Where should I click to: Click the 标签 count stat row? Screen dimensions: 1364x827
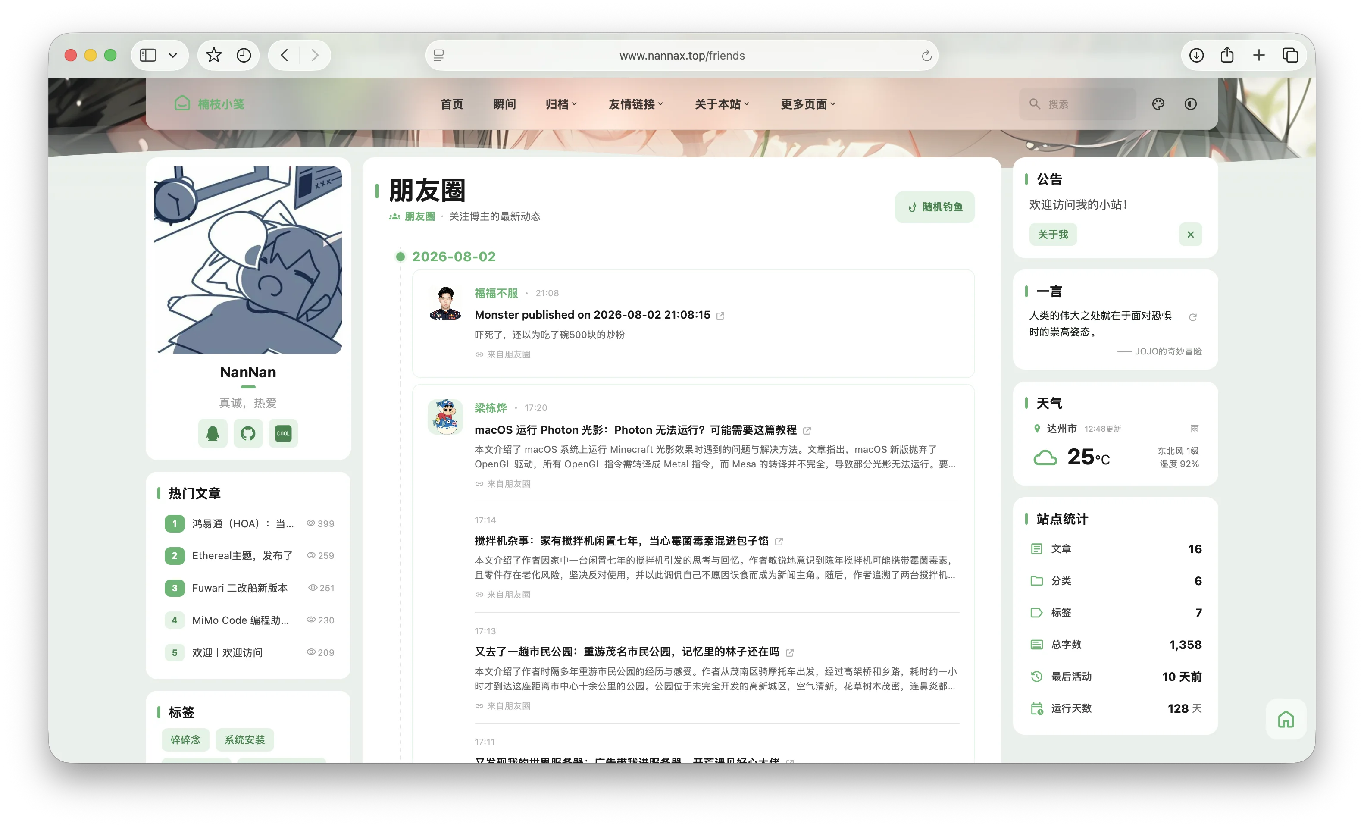(x=1116, y=613)
